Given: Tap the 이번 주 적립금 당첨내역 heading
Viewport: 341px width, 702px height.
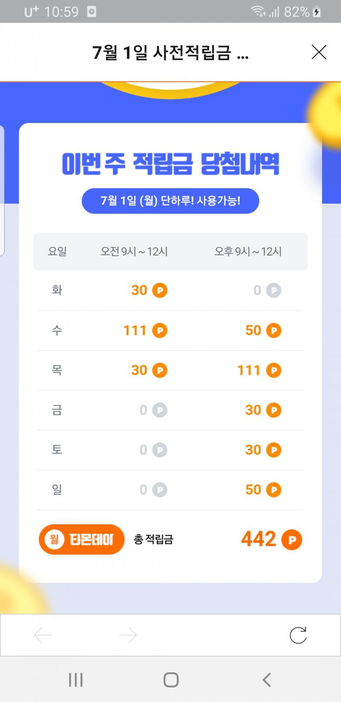Looking at the screenshot, I should (x=170, y=164).
